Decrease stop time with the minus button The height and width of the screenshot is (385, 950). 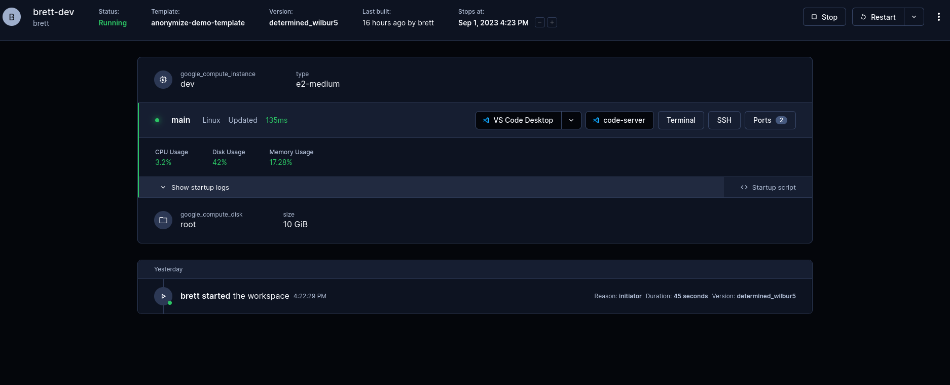(x=540, y=22)
